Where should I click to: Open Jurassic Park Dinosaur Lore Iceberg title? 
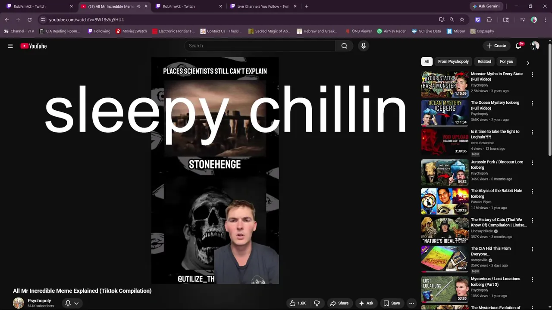click(x=497, y=164)
